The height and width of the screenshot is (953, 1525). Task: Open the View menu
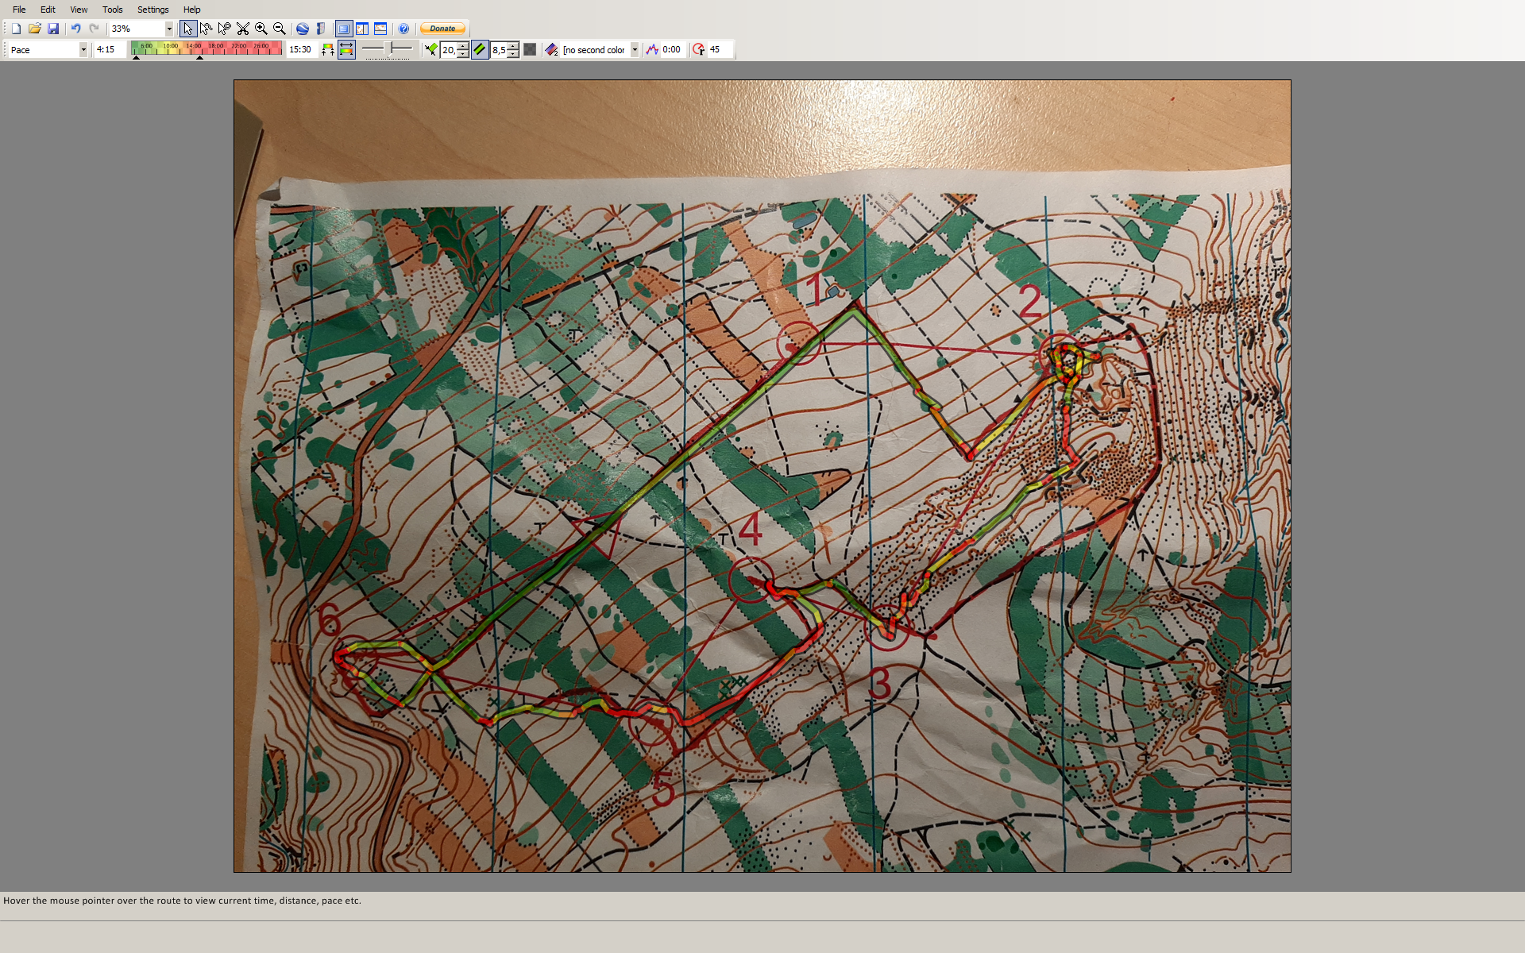pos(79,10)
